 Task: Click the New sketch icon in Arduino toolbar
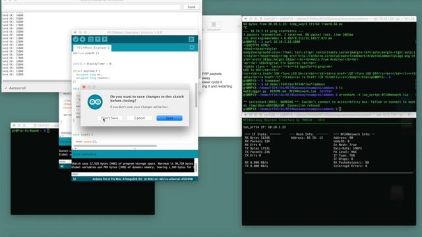click(91, 39)
